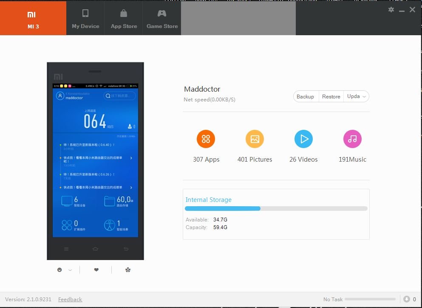Image resolution: width=422 pixels, height=308 pixels.
Task: Open the Pictures gallery icon
Action: coord(255,139)
